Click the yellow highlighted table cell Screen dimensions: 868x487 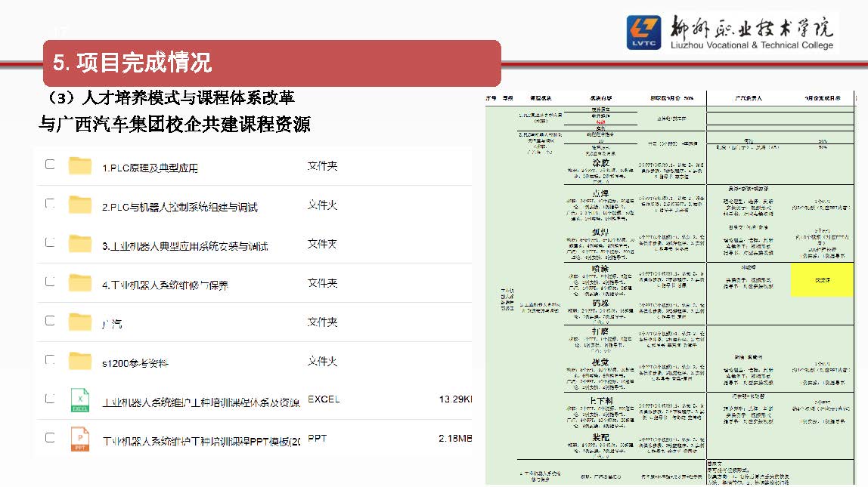[x=822, y=279]
